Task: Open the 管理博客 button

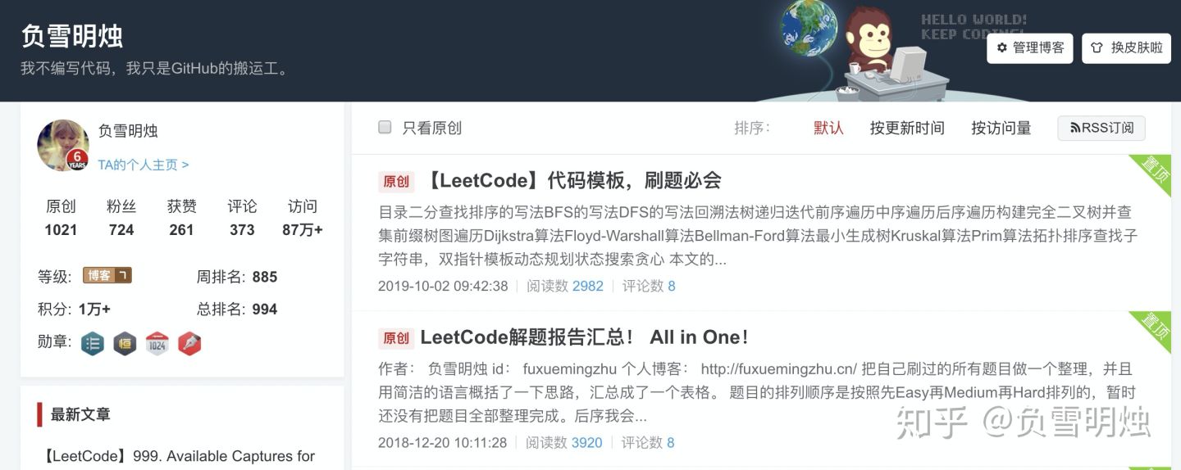Action: 1030,47
